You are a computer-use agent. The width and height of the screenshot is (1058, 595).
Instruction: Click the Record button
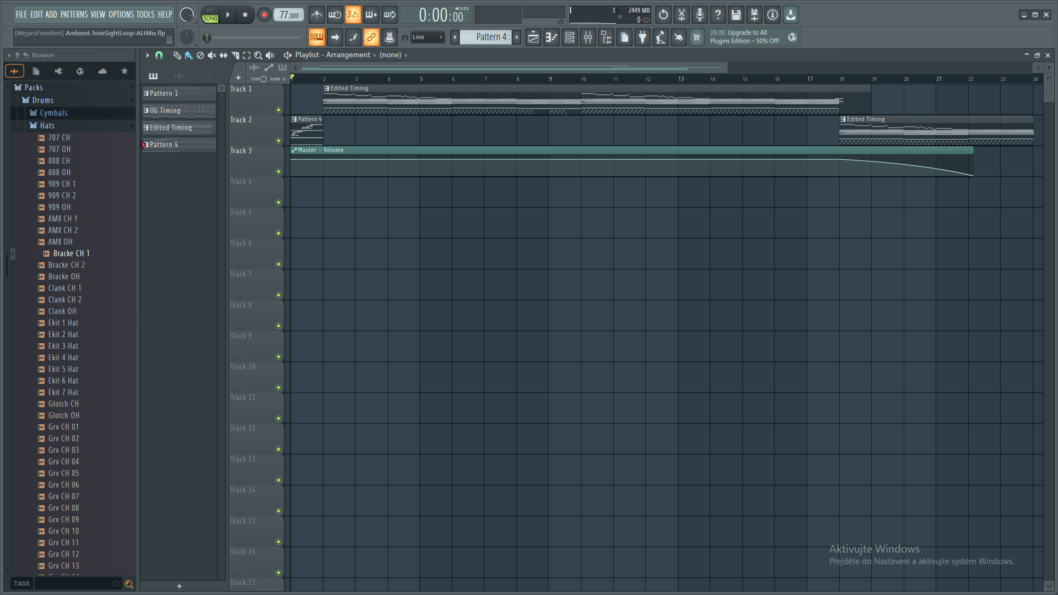(x=264, y=15)
